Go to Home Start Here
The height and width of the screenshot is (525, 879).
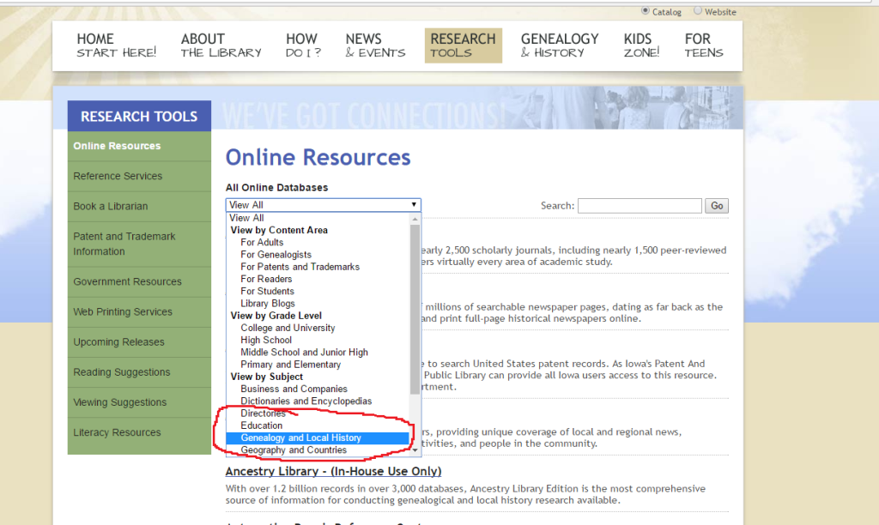coord(116,45)
